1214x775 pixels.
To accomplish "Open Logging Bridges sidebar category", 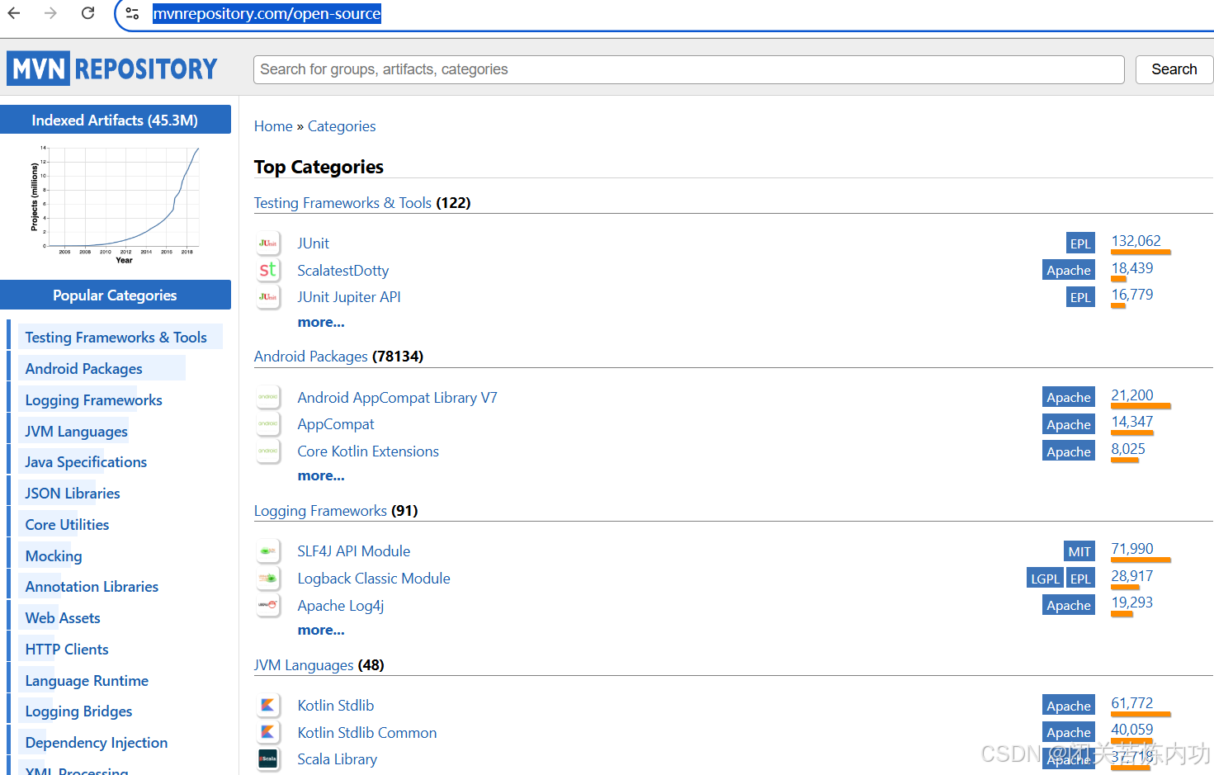I will tap(78, 711).
